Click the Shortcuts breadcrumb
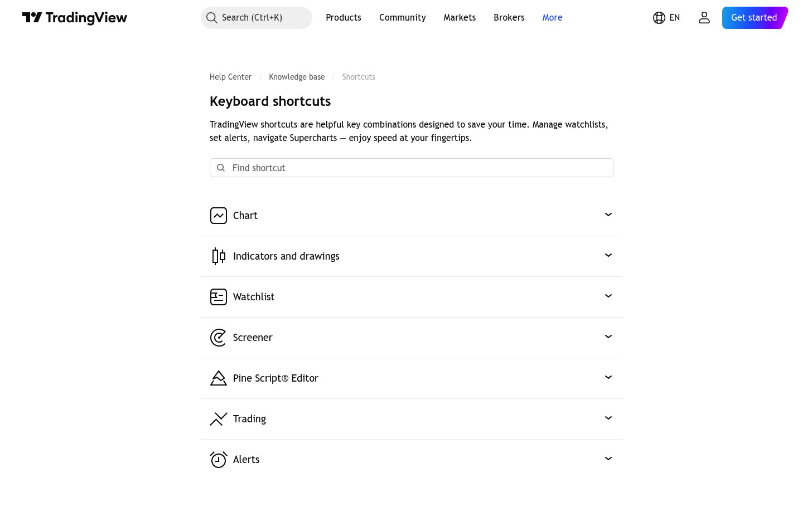Viewport: 812px width, 507px height. [x=359, y=77]
